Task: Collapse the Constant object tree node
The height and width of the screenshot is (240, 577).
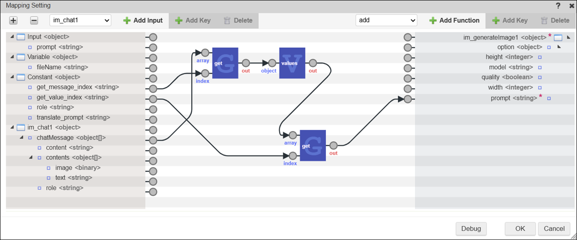Action: pos(12,77)
